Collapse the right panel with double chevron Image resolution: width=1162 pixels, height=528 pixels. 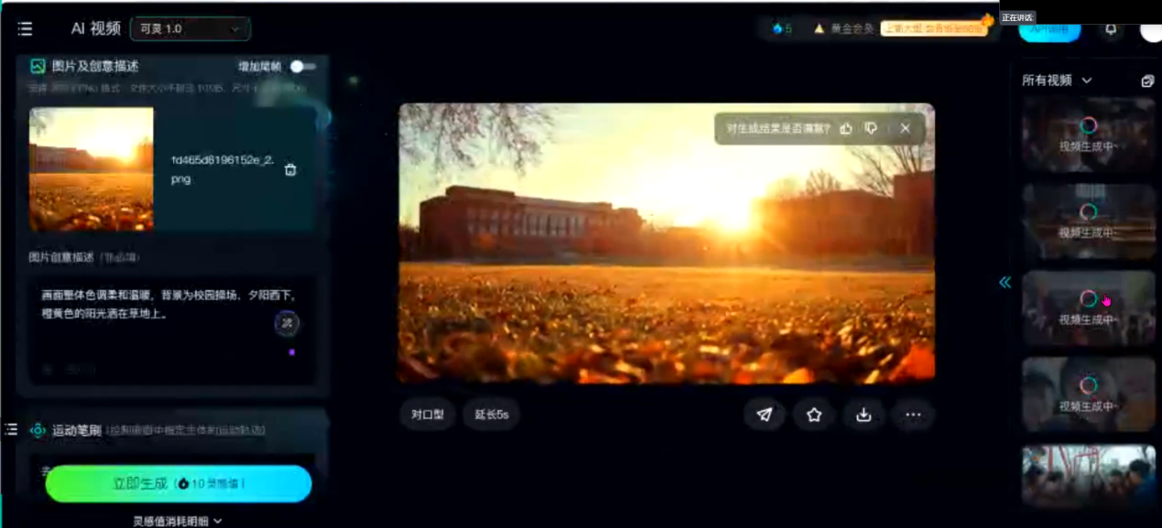coord(1005,283)
